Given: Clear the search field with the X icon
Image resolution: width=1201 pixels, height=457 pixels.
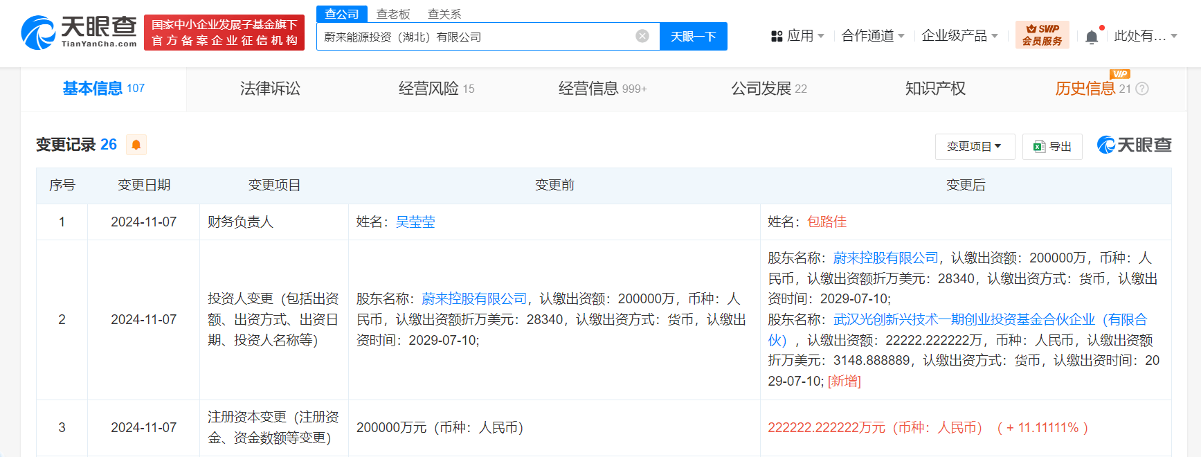Looking at the screenshot, I should tap(642, 36).
